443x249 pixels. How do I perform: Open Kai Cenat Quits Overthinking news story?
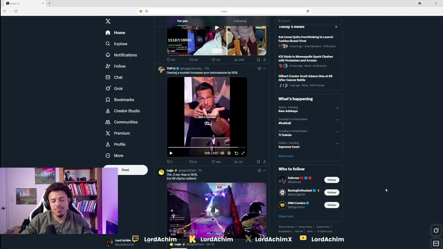point(309,42)
